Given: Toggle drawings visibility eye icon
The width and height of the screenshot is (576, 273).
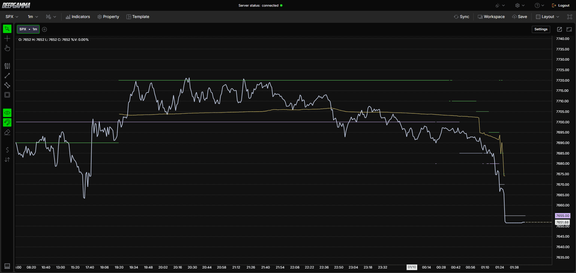Looking at the screenshot, I should [7, 113].
